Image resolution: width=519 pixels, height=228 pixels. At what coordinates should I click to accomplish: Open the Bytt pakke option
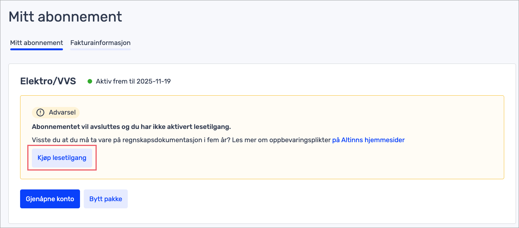(x=105, y=199)
